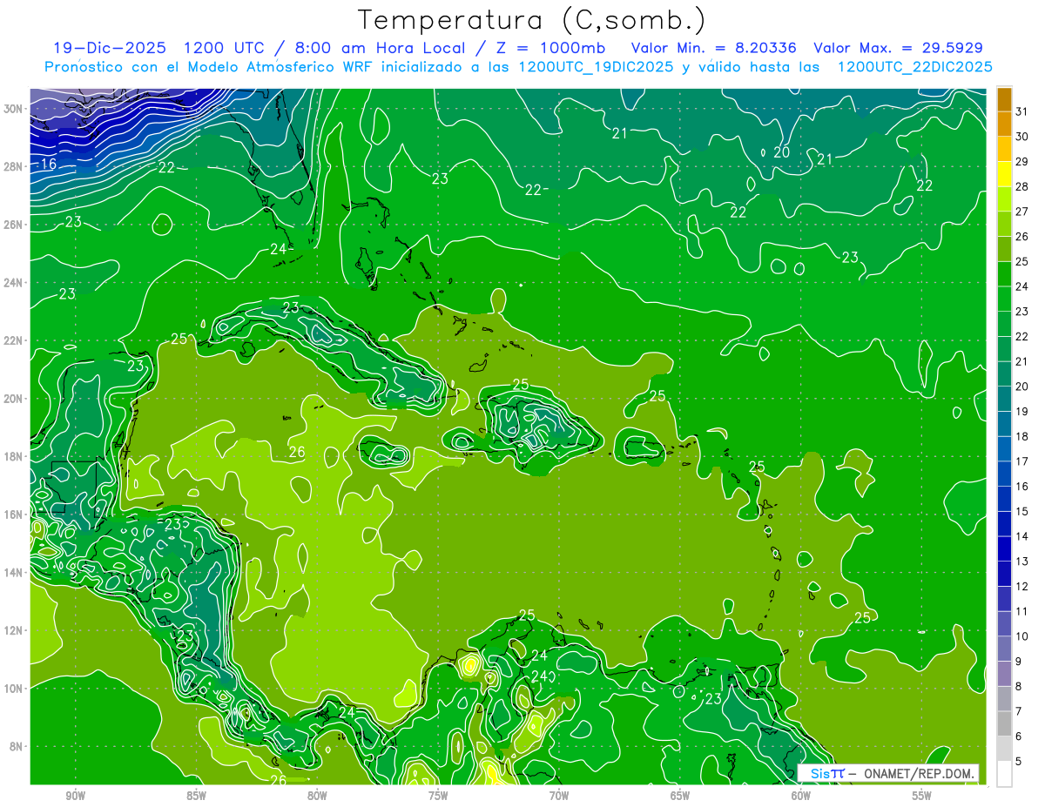This screenshot has width=1045, height=807.
Task: Click the 55W longitude axis label
Action: [922, 796]
